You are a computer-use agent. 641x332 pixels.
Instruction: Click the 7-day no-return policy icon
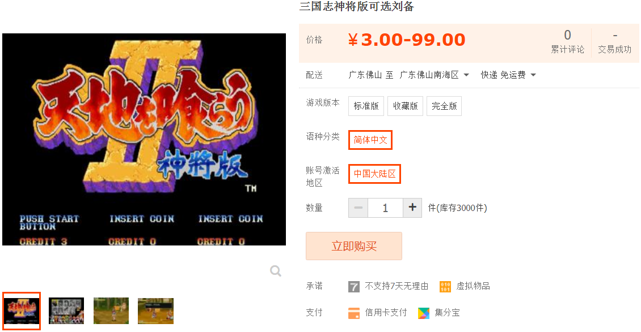(x=353, y=287)
